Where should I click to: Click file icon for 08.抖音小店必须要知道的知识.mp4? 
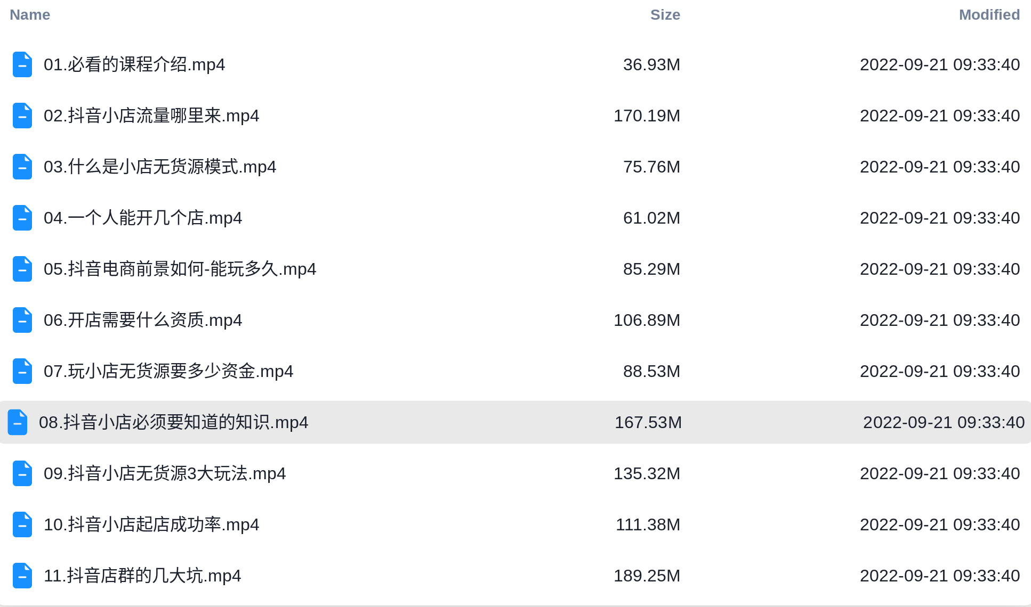point(18,422)
